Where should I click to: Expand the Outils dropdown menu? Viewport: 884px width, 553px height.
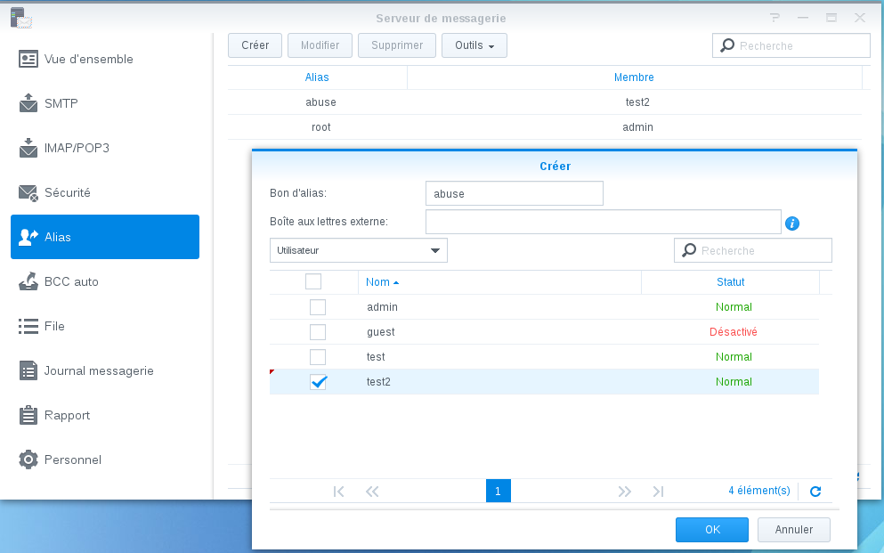click(474, 45)
